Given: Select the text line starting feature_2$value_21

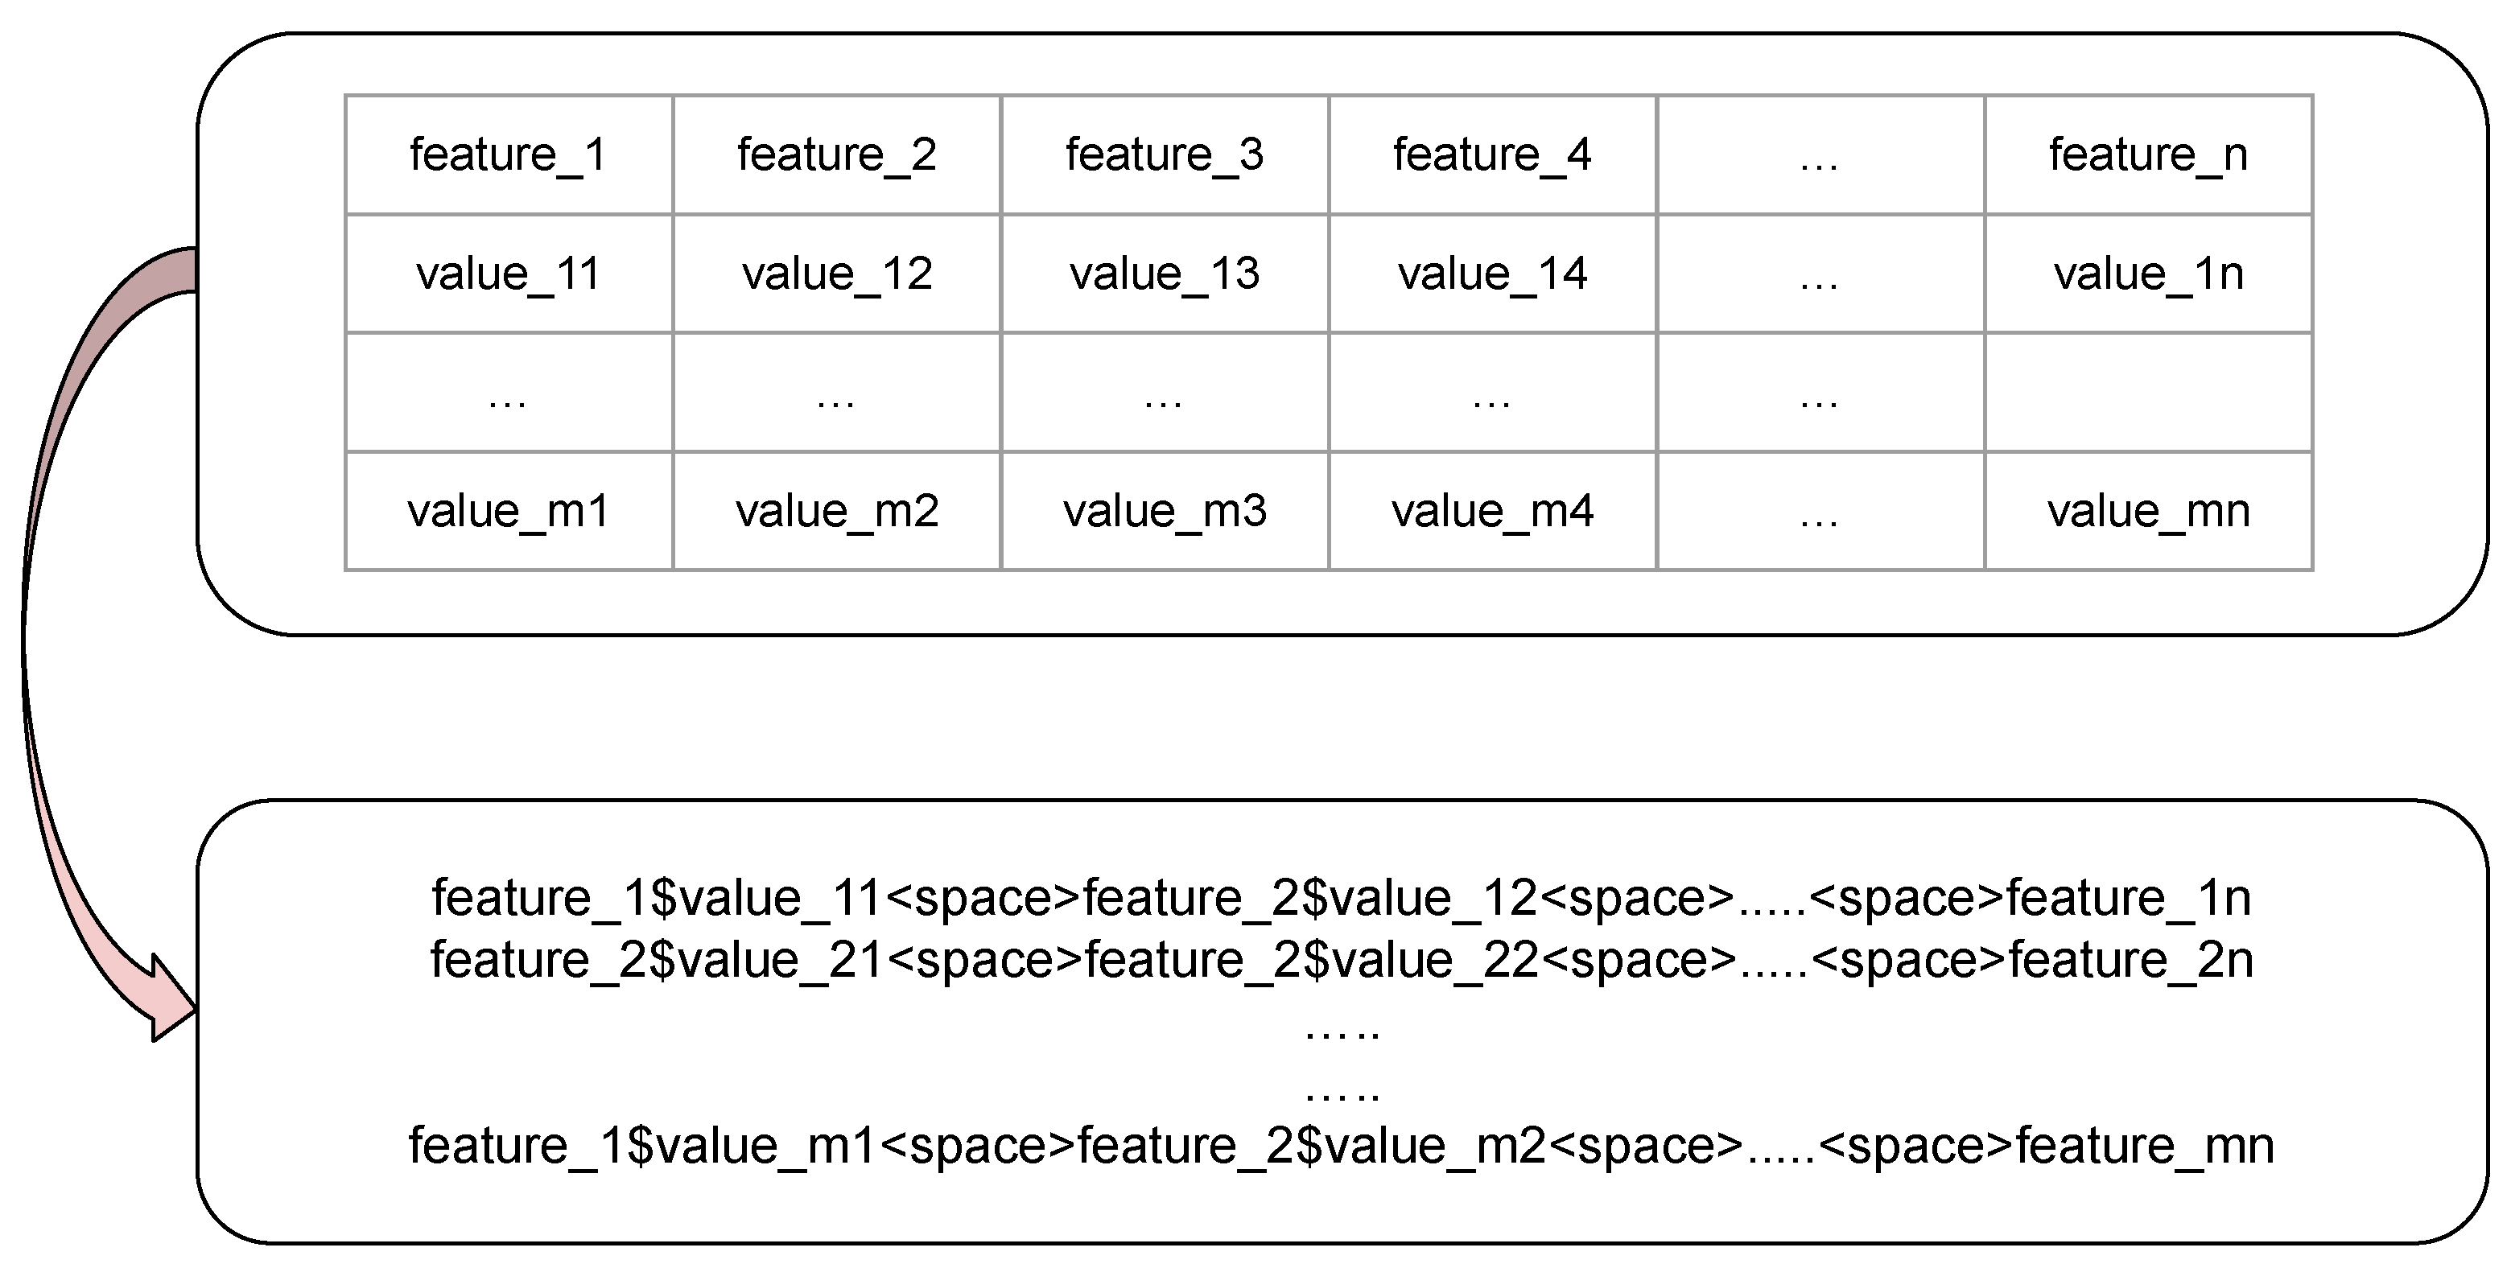Looking at the screenshot, I should point(1342,960).
